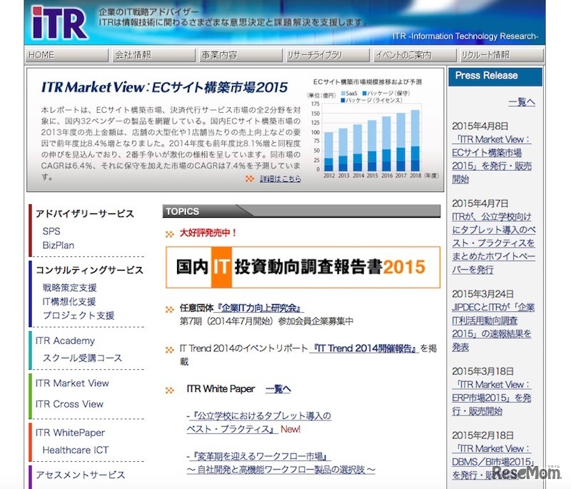Click the ITR logo in header

(x=59, y=23)
